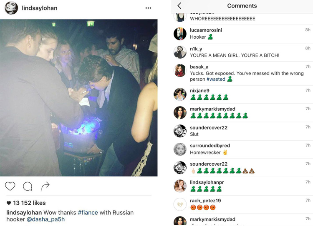Viewport: 313px width, 226px height.
Task: Click the #fiance hashtag in caption
Action: point(88,212)
